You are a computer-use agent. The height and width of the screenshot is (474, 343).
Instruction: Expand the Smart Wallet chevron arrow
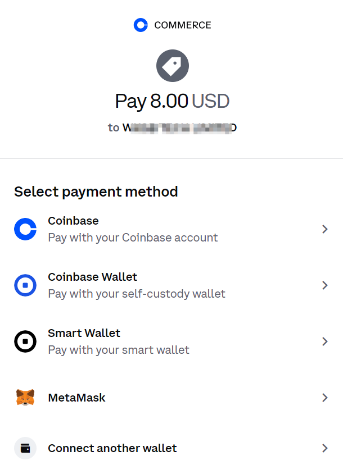325,341
